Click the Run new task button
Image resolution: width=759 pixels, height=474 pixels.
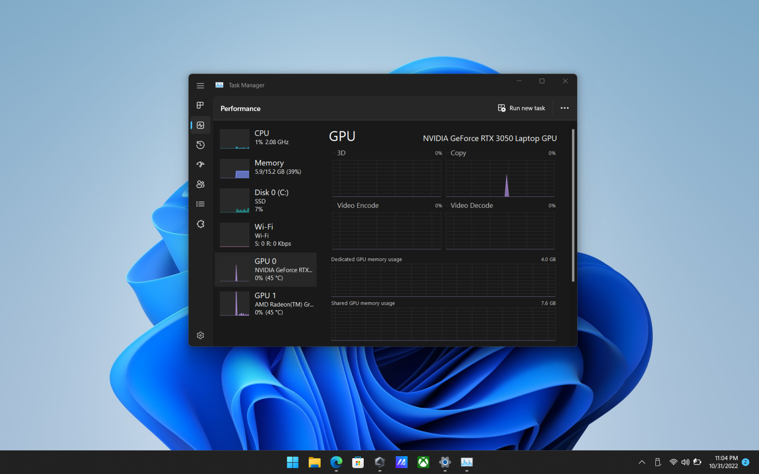tap(521, 108)
